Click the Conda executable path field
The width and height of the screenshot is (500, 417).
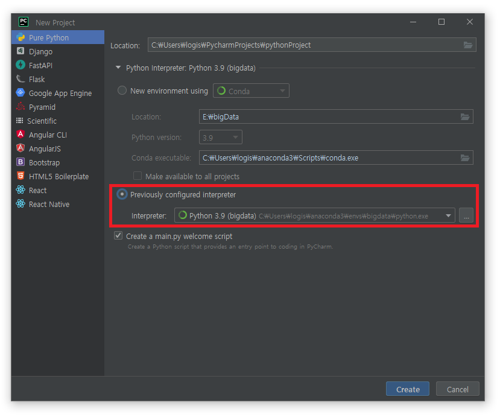(x=336, y=158)
